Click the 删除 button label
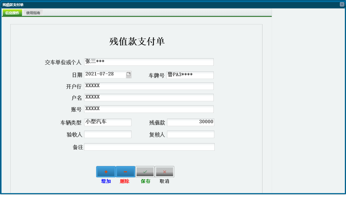This screenshot has width=346, height=216. [125, 181]
